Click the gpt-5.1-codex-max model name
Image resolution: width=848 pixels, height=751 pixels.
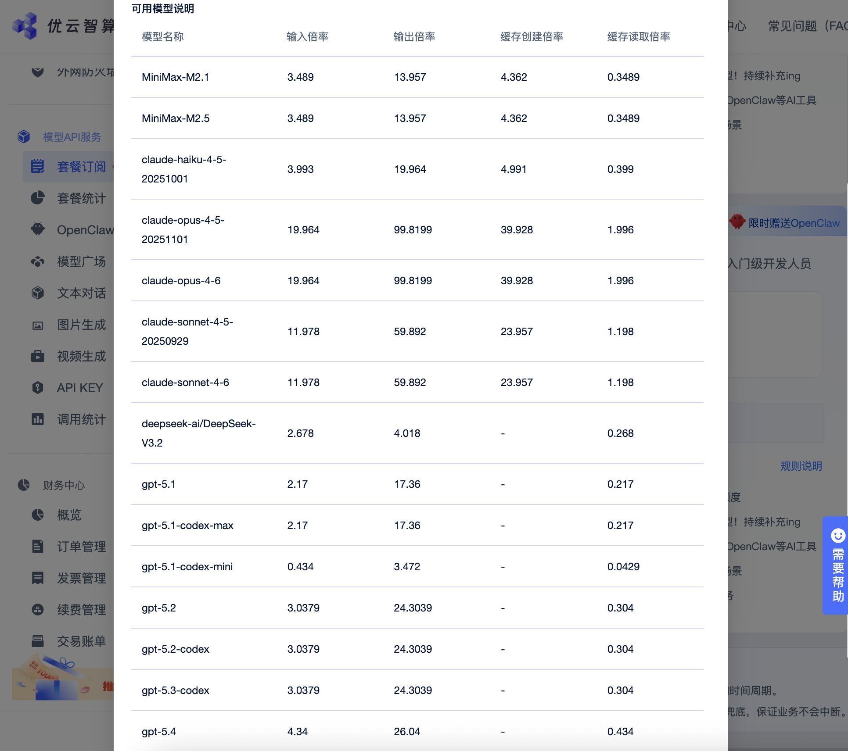coord(187,526)
